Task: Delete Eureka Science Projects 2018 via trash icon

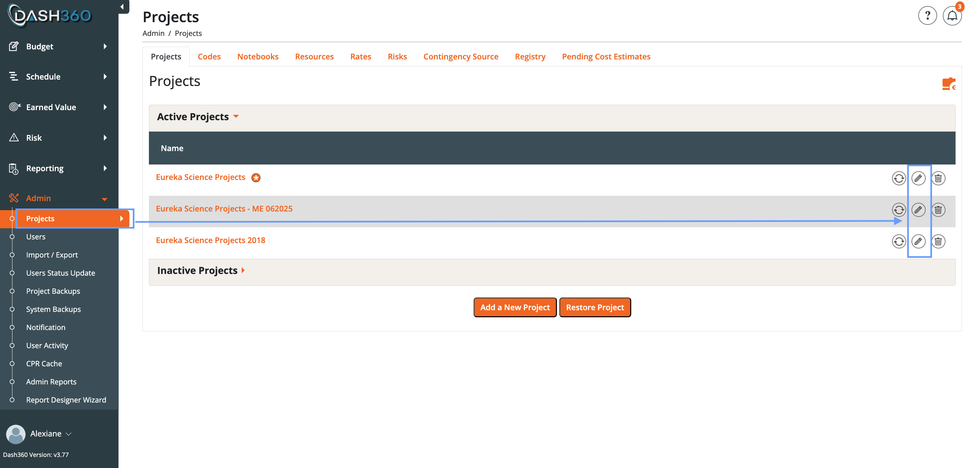Action: 938,241
